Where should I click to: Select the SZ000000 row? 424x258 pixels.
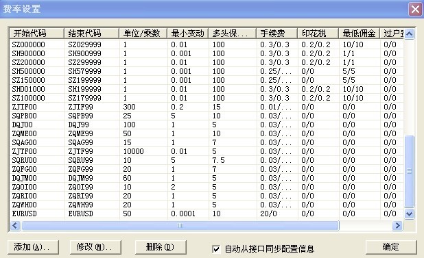tap(207, 44)
